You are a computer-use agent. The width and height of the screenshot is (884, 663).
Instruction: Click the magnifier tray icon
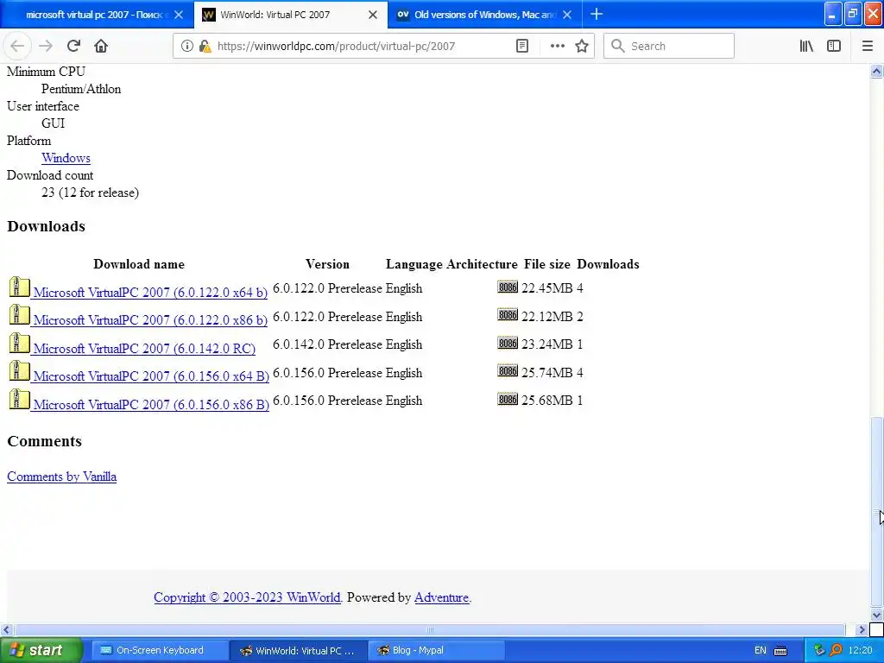pyautogui.click(x=835, y=650)
